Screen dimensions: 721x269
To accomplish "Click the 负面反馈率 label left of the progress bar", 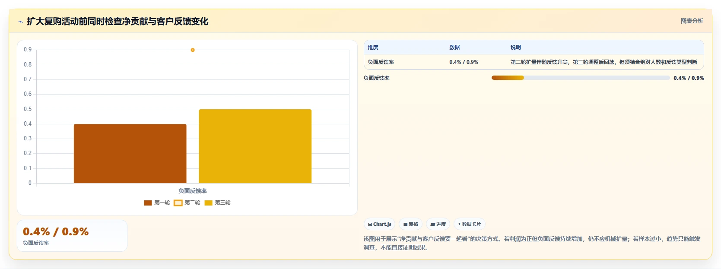I will 376,78.
